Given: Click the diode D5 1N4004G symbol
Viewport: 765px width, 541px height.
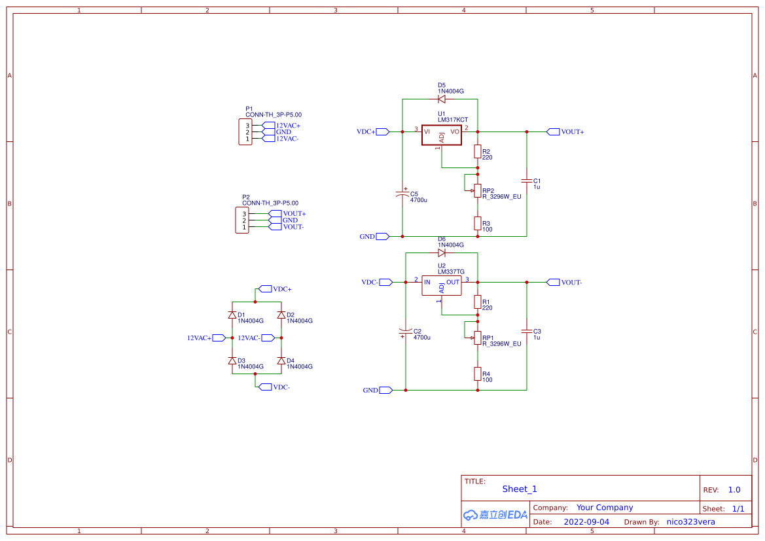Looking at the screenshot, I should pyautogui.click(x=442, y=99).
